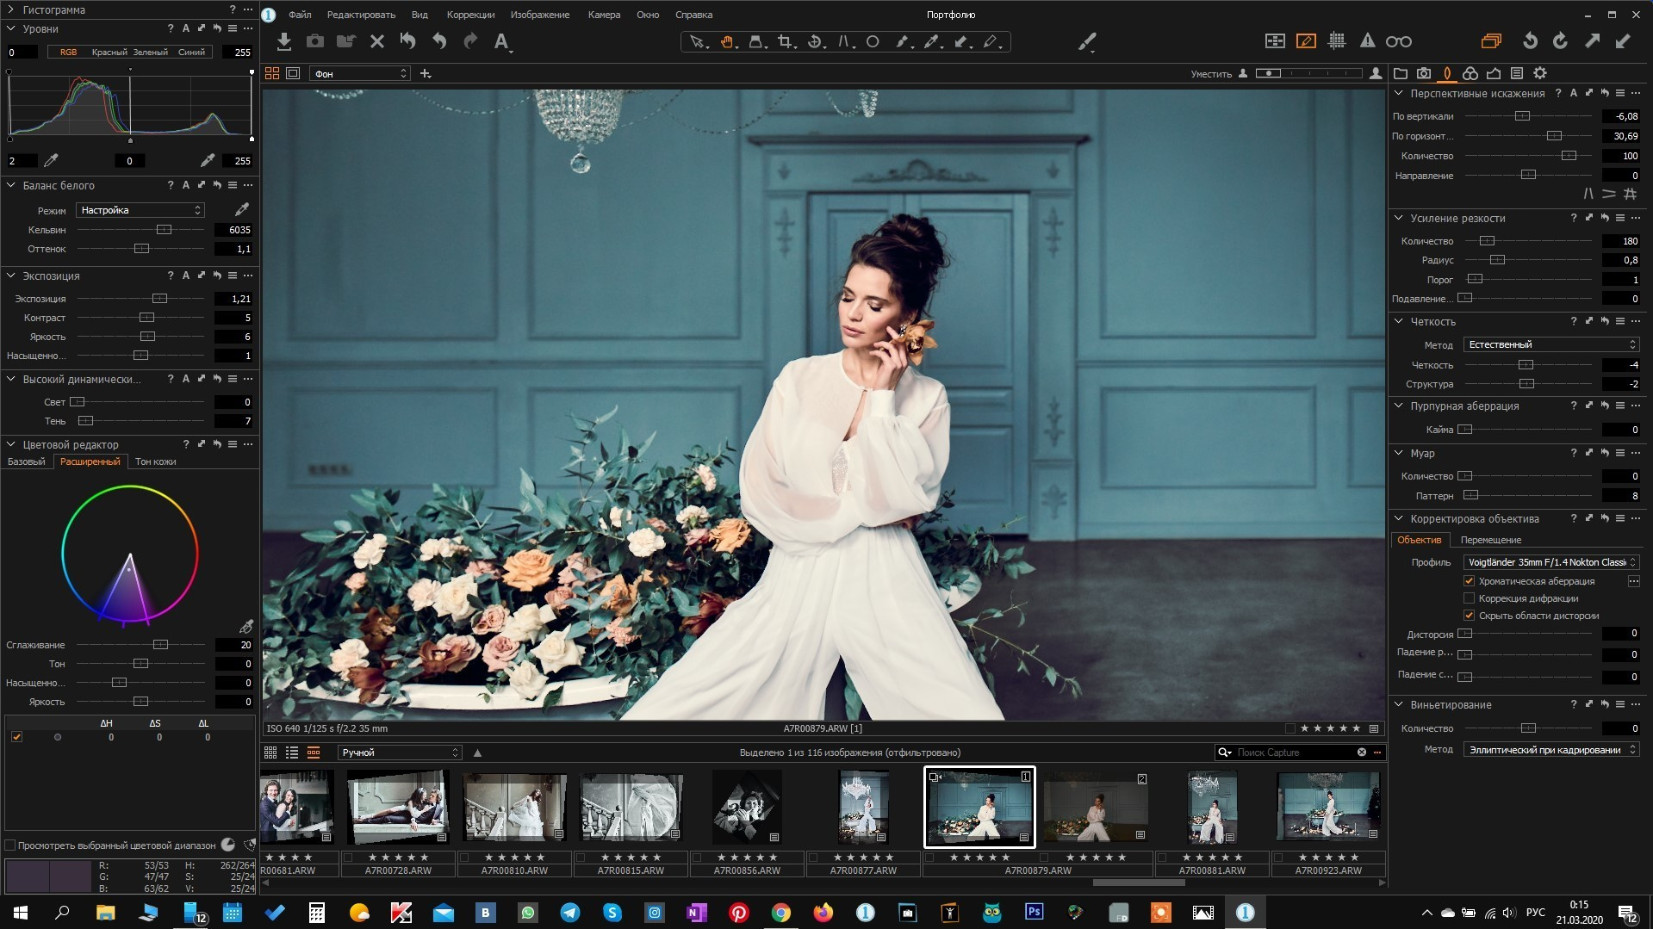Click the white balance eyedropper picker
The height and width of the screenshot is (929, 1653).
pyautogui.click(x=242, y=210)
